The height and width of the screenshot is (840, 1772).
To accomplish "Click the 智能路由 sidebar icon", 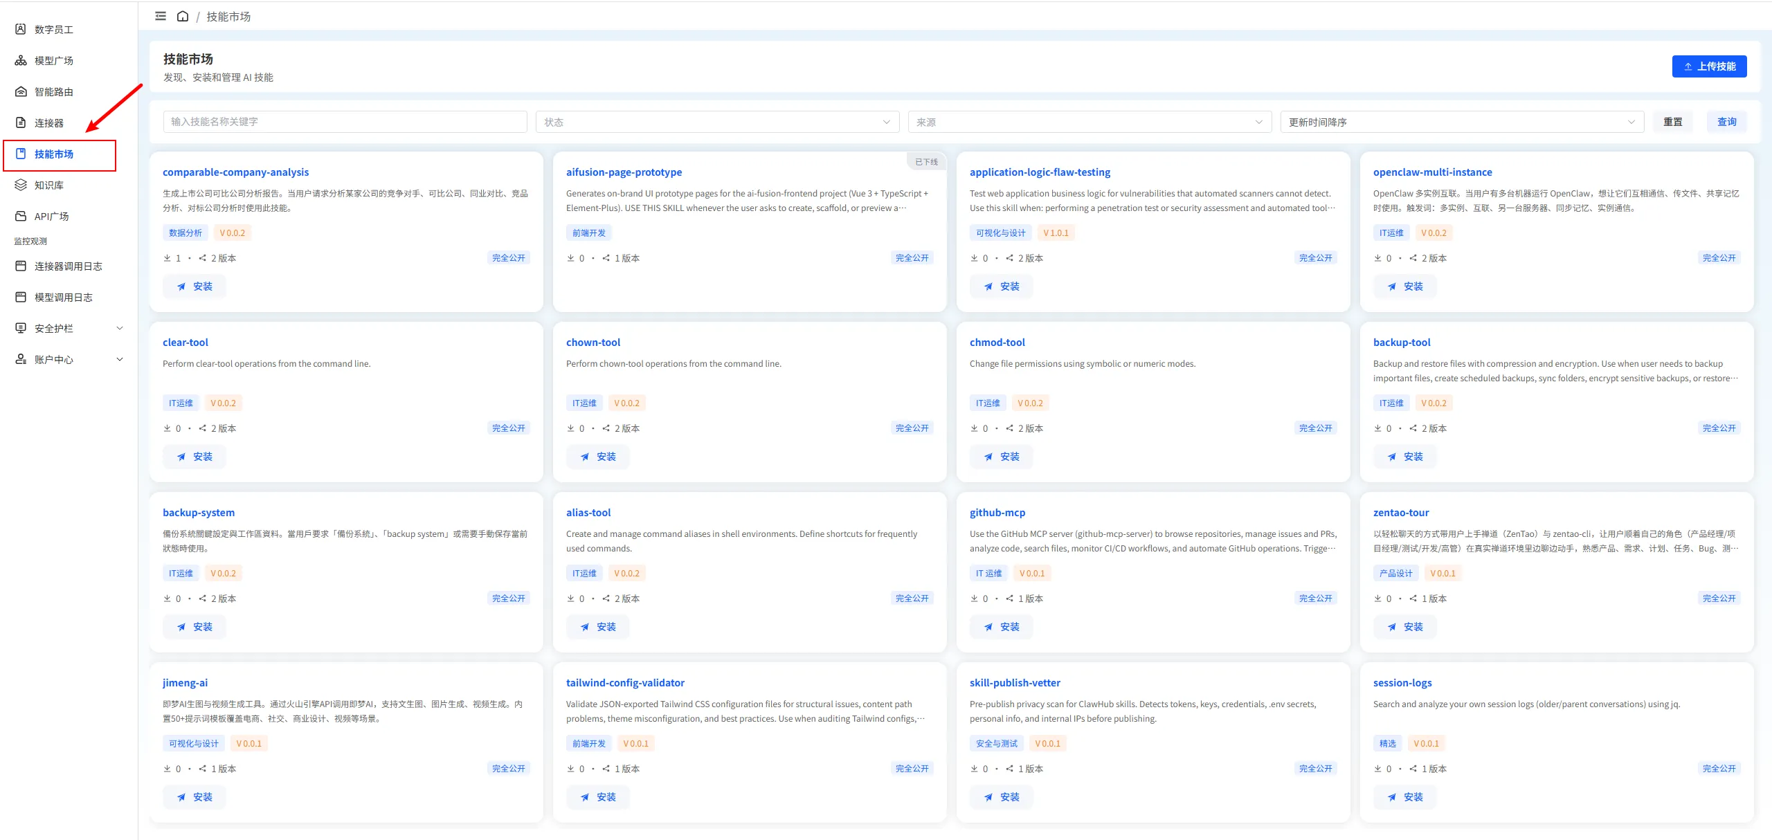I will (21, 91).
